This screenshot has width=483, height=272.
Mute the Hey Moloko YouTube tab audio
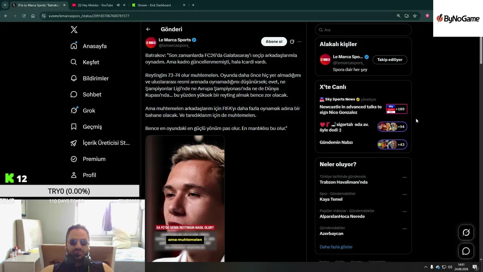tap(118, 5)
